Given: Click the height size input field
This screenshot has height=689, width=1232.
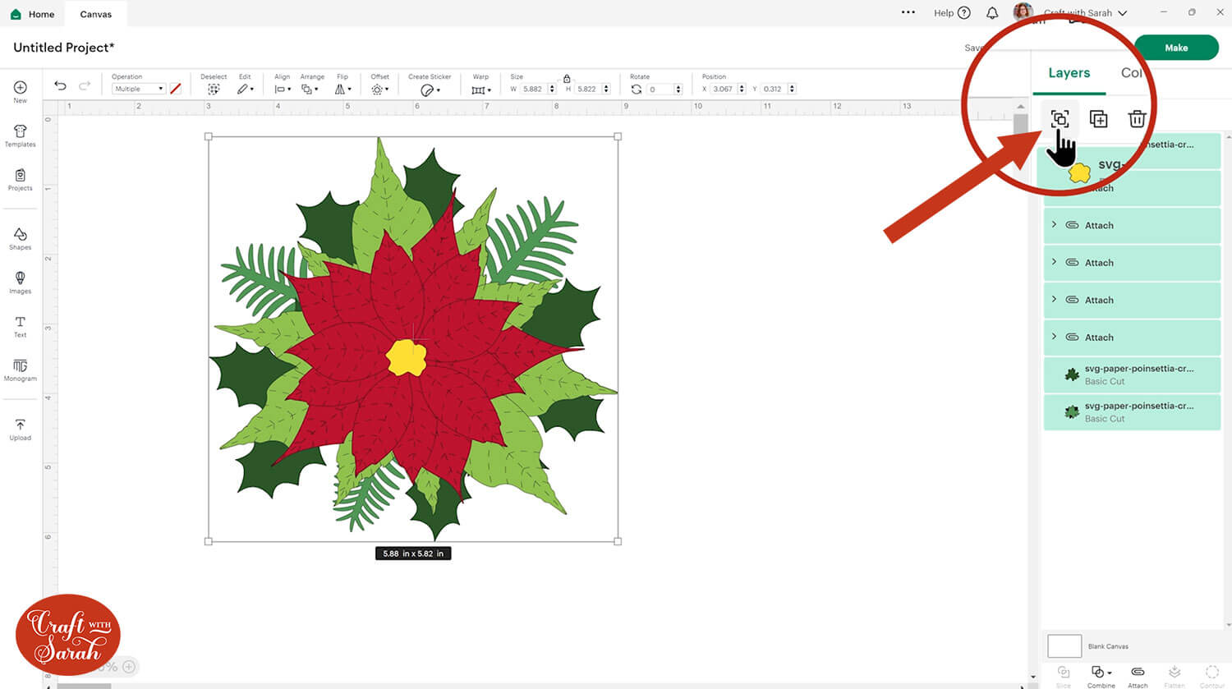Looking at the screenshot, I should [586, 89].
